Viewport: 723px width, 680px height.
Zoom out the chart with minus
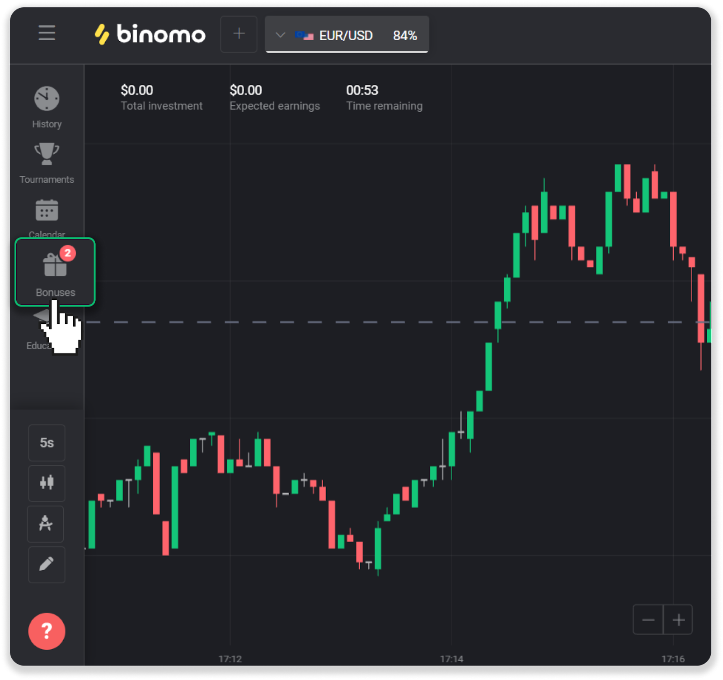click(x=648, y=619)
